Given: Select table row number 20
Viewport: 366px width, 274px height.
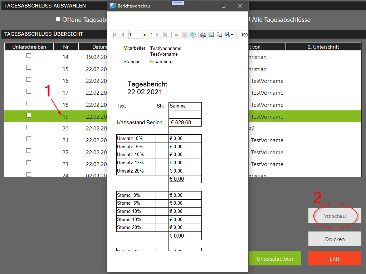Looking at the screenshot, I should pyautogui.click(x=65, y=128).
